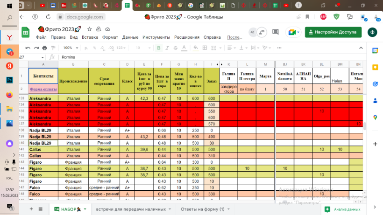Viewport: 383px width, 215px height.
Task: Switch to встречи для передачи наличных tab
Action: point(130,209)
